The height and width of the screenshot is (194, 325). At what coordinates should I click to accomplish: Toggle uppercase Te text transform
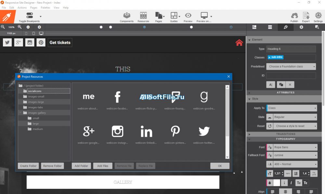click(x=299, y=183)
